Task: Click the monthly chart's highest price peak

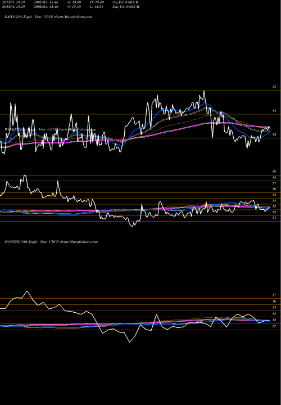Action: coord(27,291)
